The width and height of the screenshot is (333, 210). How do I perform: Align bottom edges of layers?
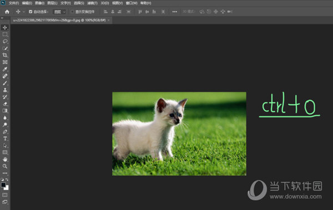pos(154,12)
